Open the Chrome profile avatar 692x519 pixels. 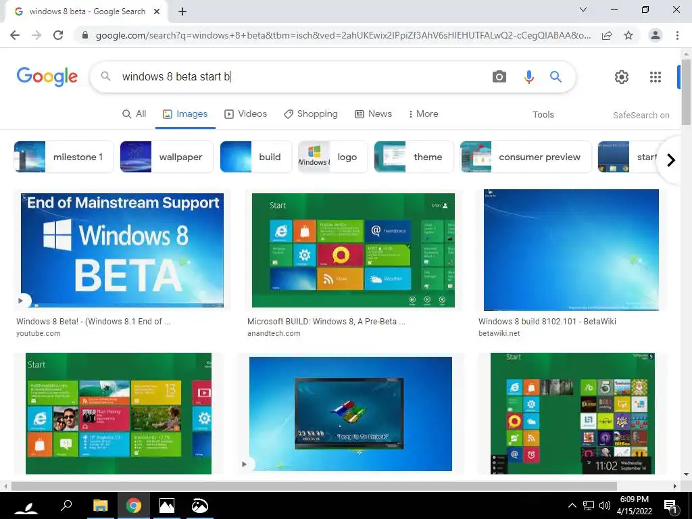[x=656, y=35]
